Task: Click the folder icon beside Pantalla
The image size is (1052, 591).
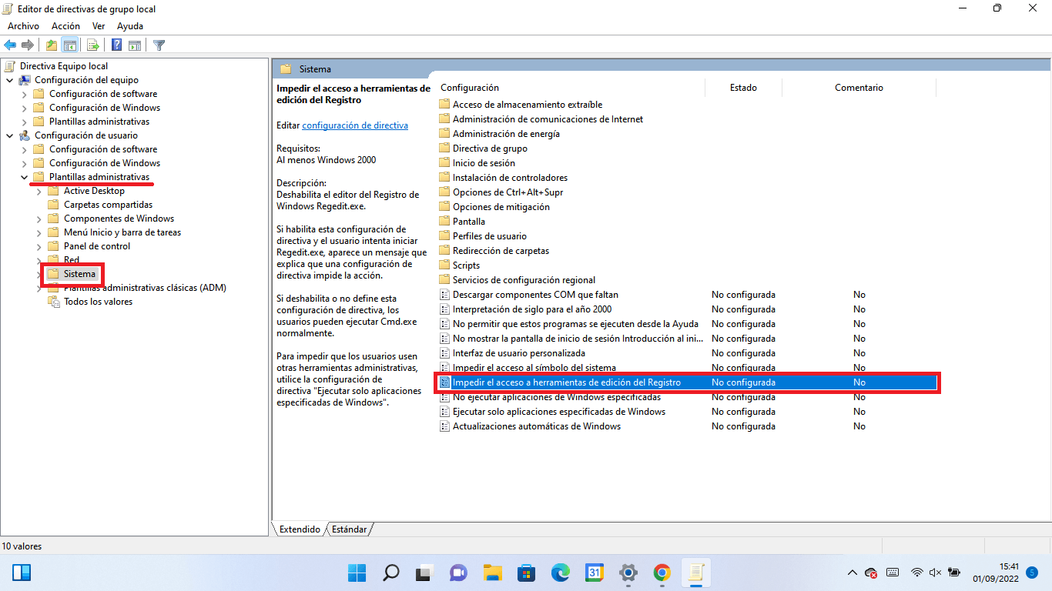Action: pos(444,222)
